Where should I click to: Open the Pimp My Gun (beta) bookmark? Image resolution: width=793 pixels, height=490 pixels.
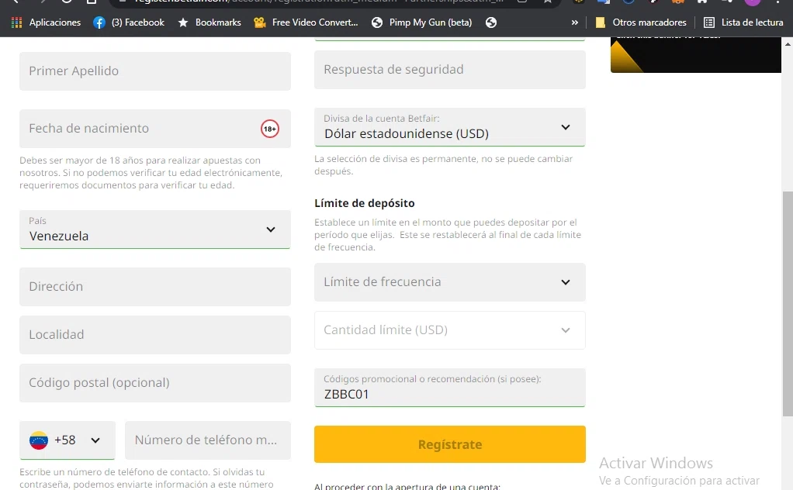(422, 22)
